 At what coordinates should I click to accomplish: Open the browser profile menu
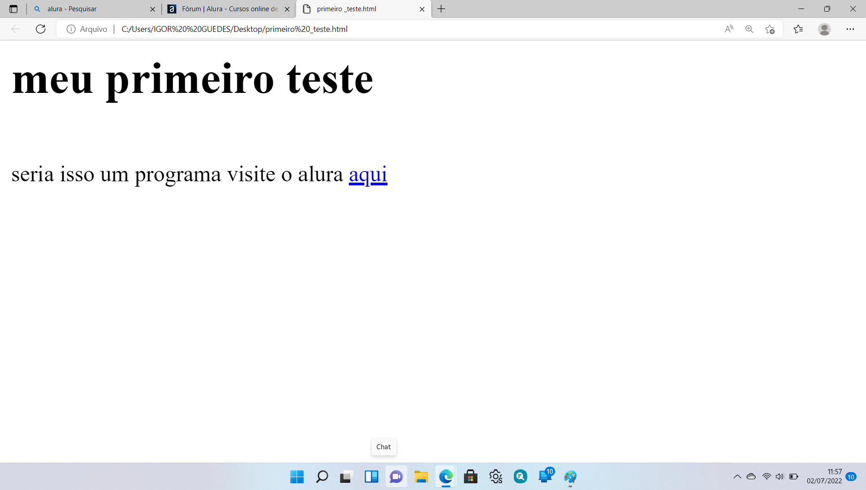(824, 29)
